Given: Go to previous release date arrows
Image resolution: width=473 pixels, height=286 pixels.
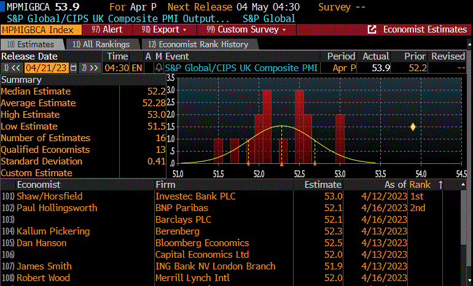Looking at the screenshot, I should (x=12, y=68).
